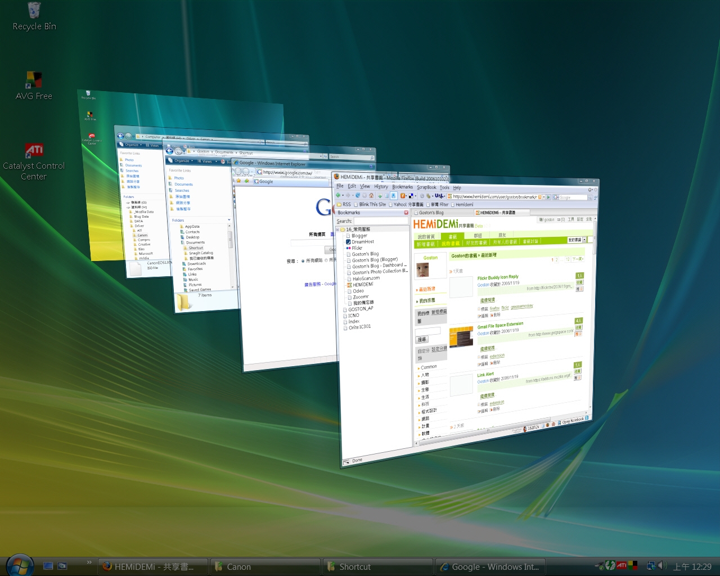This screenshot has height=576, width=720.
Task: Expand the Common category arrow
Action: tap(418, 368)
